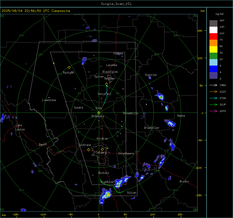Click the green 31JP track arrow
The image size is (233, 218).
point(213,105)
